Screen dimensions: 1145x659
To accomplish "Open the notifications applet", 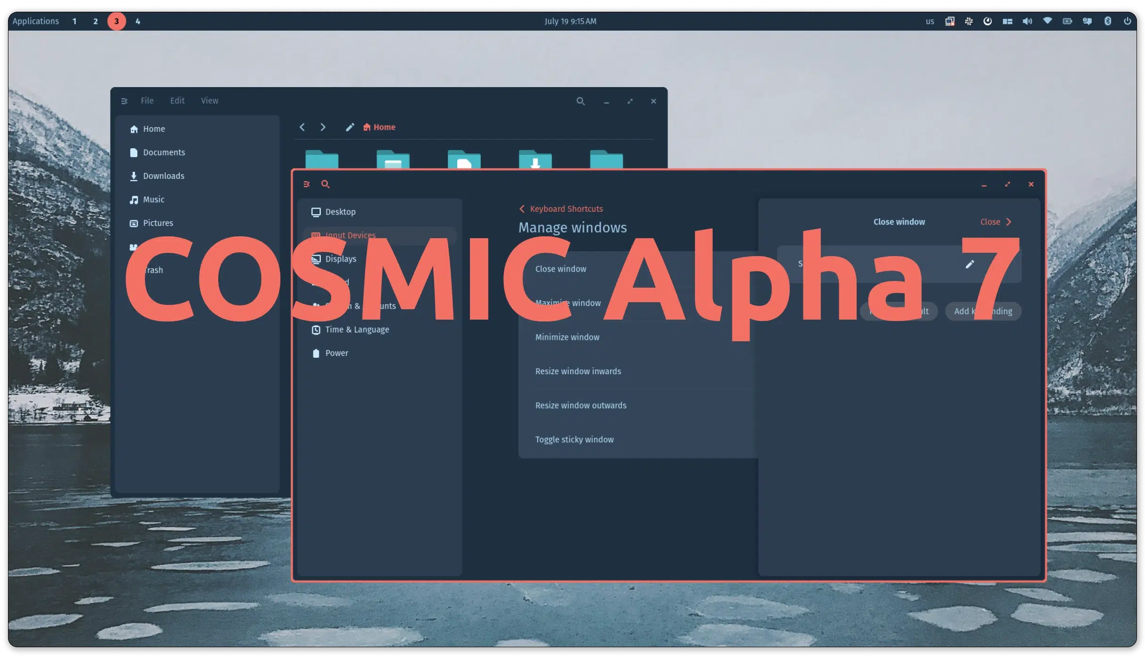I will pyautogui.click(x=1087, y=21).
